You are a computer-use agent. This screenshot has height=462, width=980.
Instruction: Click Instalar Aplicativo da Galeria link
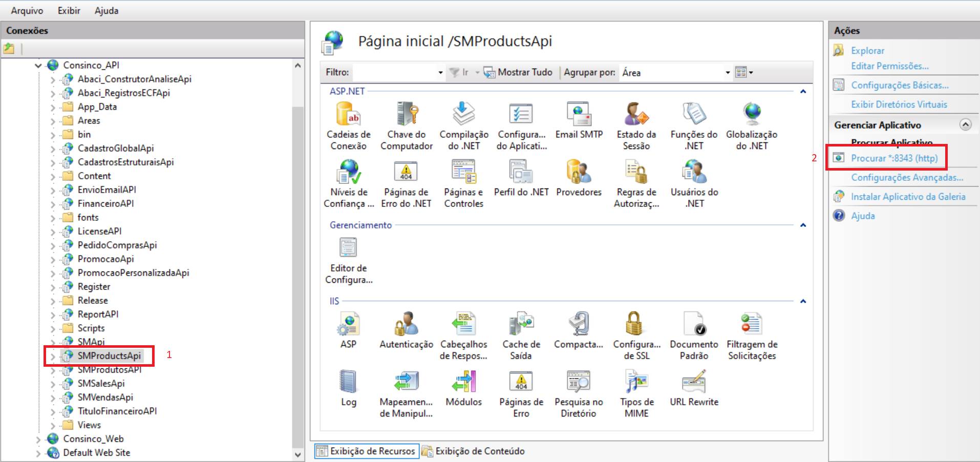click(908, 196)
